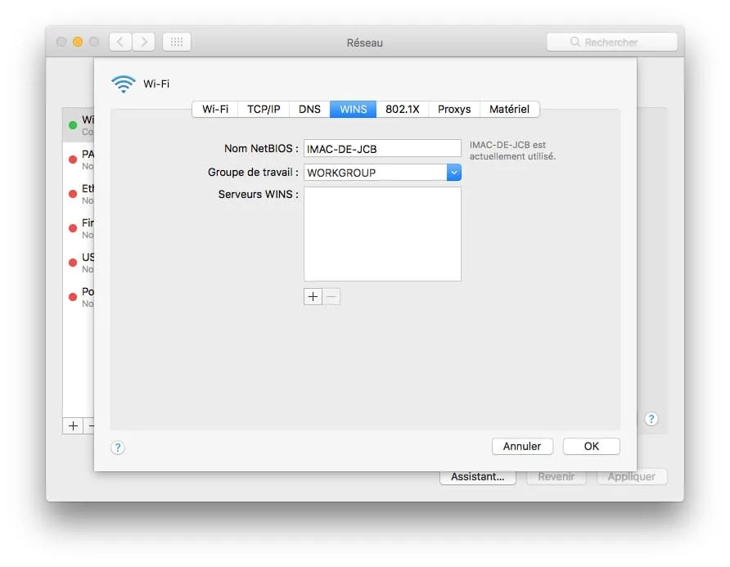Click the search magnifier icon
This screenshot has width=730, height=567.
[575, 42]
